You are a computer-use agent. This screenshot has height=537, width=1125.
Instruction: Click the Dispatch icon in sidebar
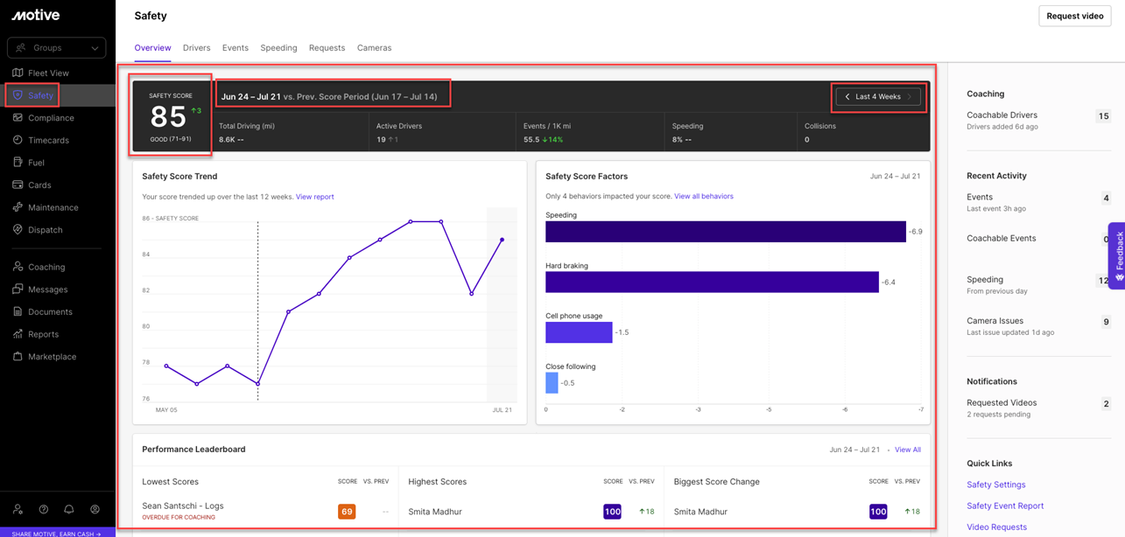[x=18, y=229]
